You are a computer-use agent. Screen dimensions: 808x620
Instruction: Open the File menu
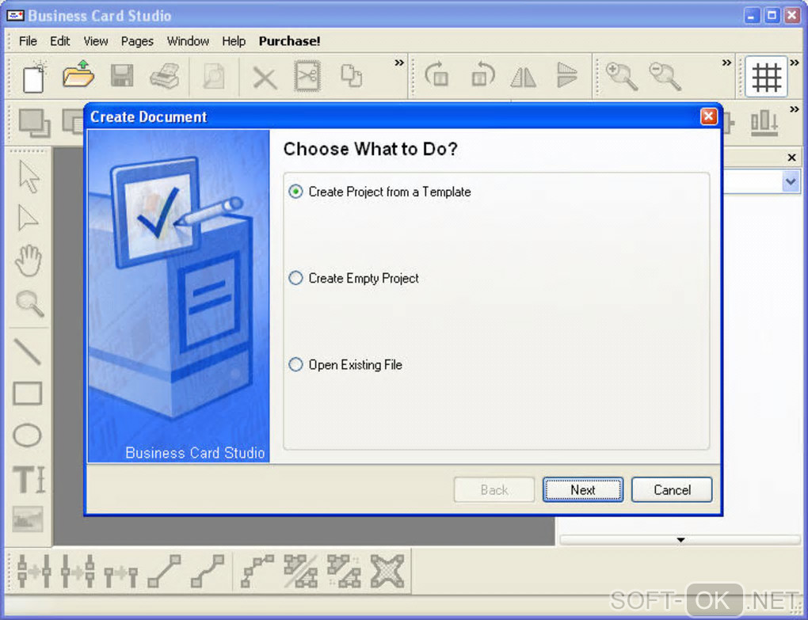click(28, 41)
